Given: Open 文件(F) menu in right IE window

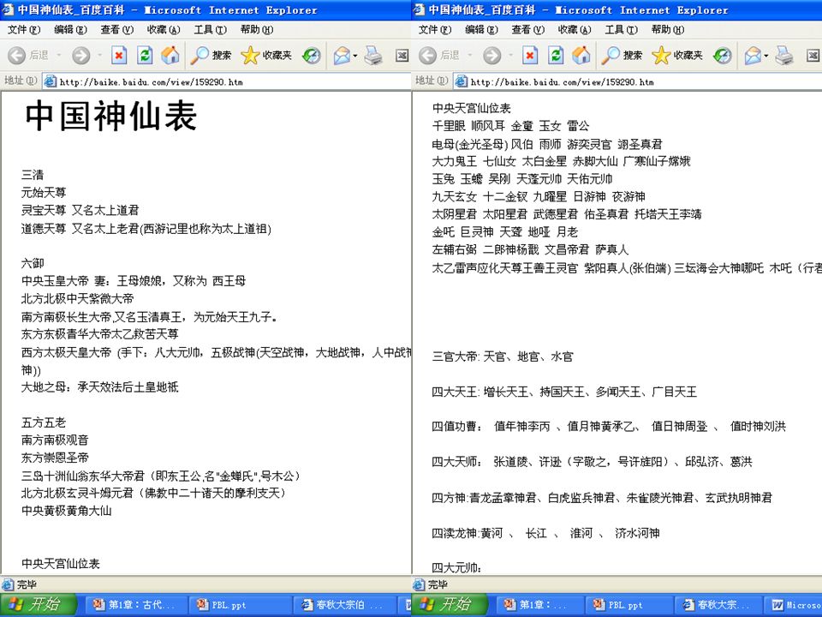Looking at the screenshot, I should (x=435, y=30).
